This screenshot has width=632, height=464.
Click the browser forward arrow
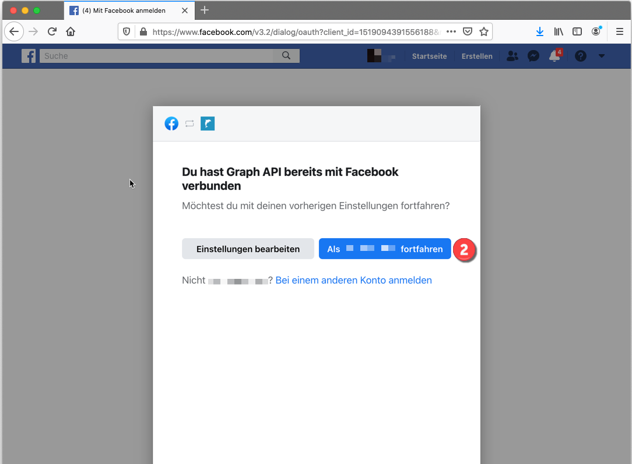(x=33, y=31)
